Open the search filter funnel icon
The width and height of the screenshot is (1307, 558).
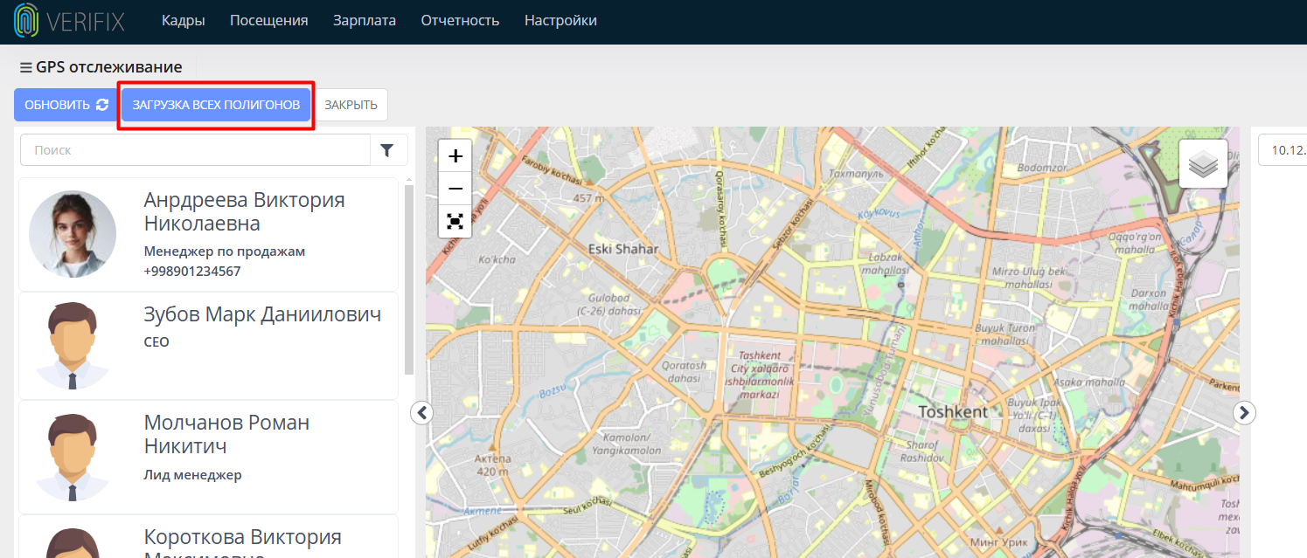click(x=388, y=150)
